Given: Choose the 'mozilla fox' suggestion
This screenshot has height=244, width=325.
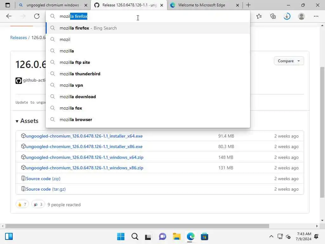Looking at the screenshot, I should click(x=148, y=108).
